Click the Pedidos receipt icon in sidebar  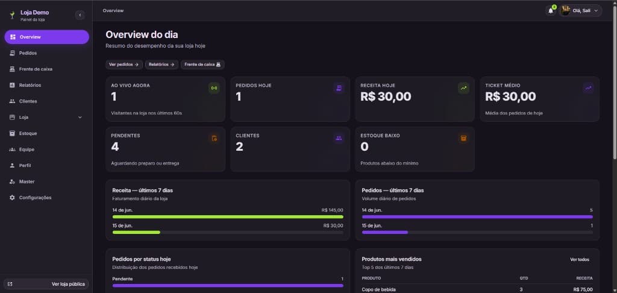point(12,53)
